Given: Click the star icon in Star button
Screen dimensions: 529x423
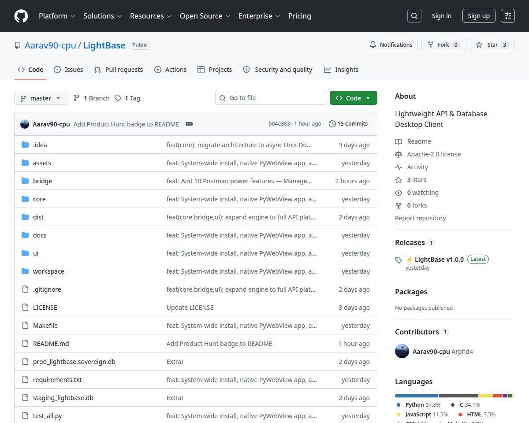Looking at the screenshot, I should pyautogui.click(x=479, y=45).
